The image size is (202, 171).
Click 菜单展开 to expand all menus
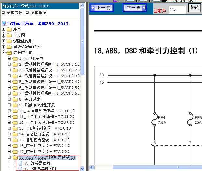14,13
